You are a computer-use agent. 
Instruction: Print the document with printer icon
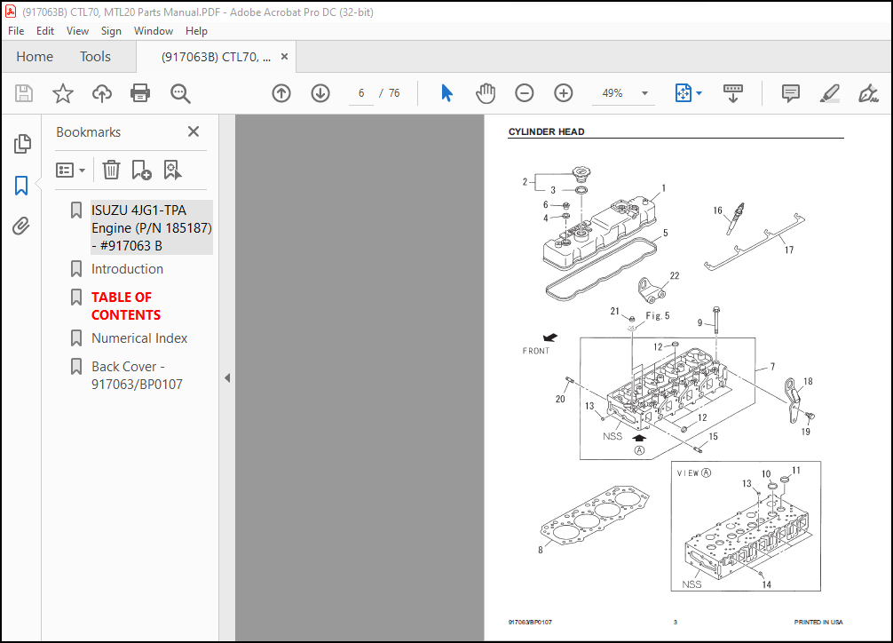click(x=140, y=93)
